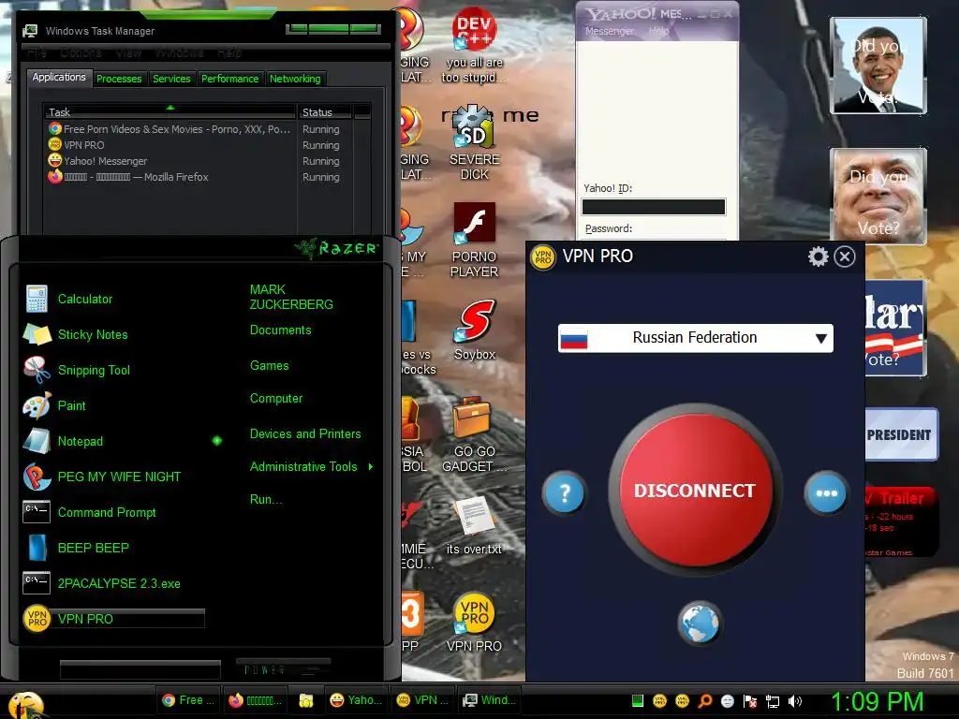Click the PRESIDENT gadget button

tap(900, 434)
